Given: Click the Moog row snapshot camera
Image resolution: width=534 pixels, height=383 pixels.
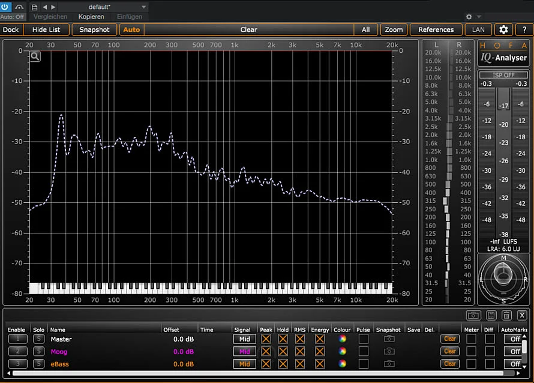Looking at the screenshot, I should (x=389, y=351).
